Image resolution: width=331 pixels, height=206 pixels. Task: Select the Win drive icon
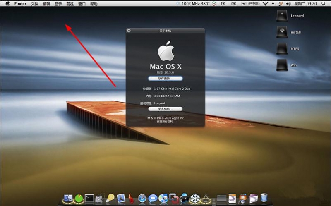(x=282, y=65)
